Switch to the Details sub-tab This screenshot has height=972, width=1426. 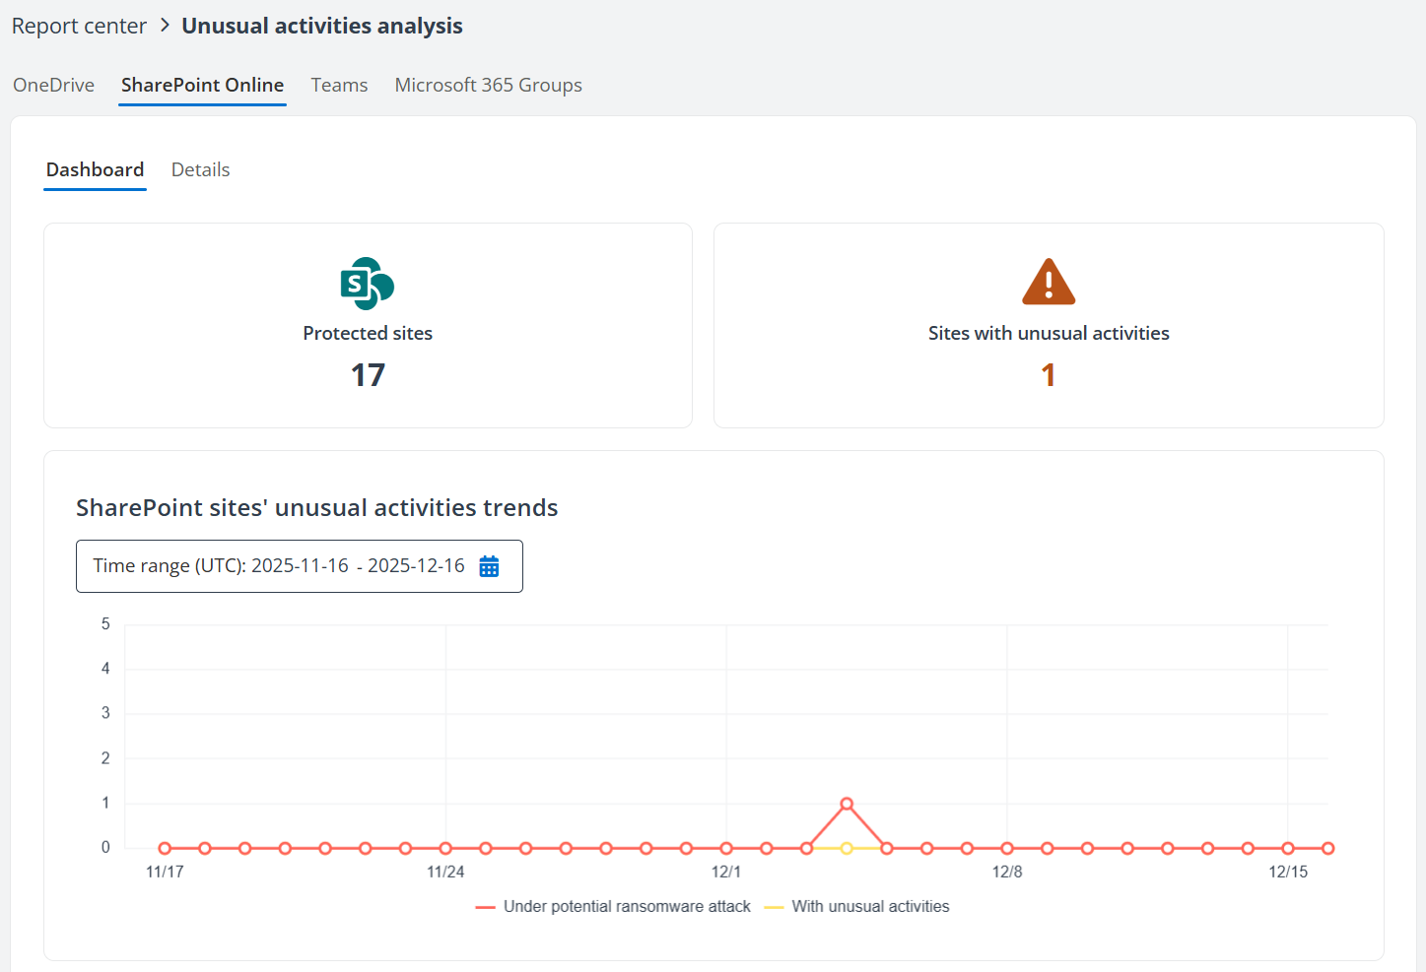coord(200,169)
